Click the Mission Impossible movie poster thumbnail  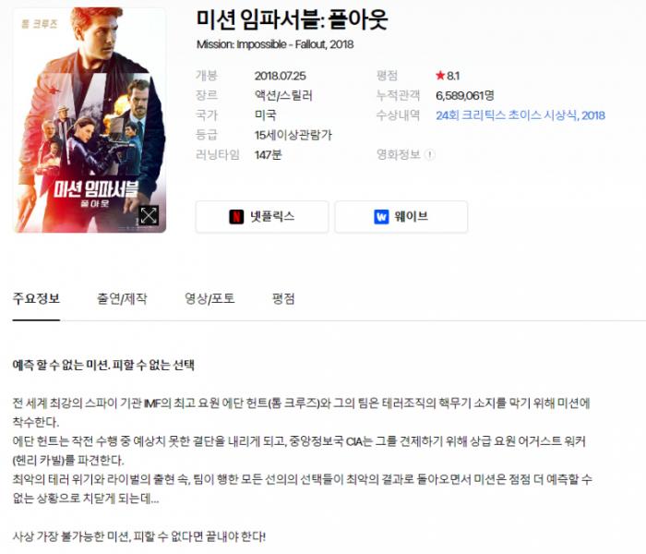pos(90,120)
